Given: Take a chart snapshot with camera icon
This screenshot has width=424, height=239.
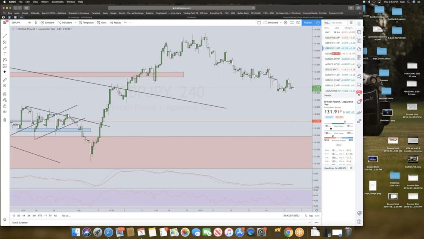Looking at the screenshot, I should [298, 23].
